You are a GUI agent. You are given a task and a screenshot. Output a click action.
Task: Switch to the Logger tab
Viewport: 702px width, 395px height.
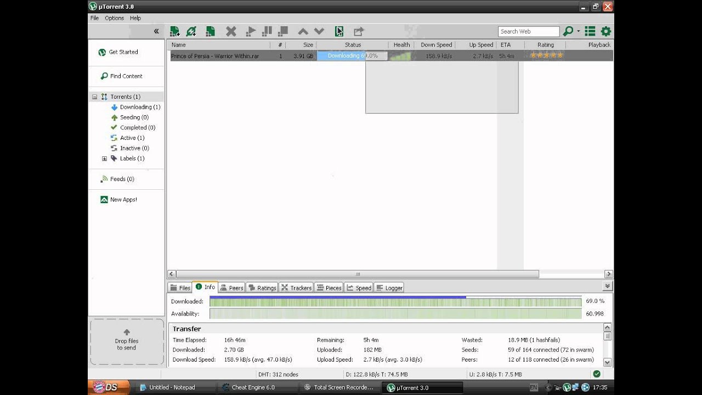tap(389, 287)
